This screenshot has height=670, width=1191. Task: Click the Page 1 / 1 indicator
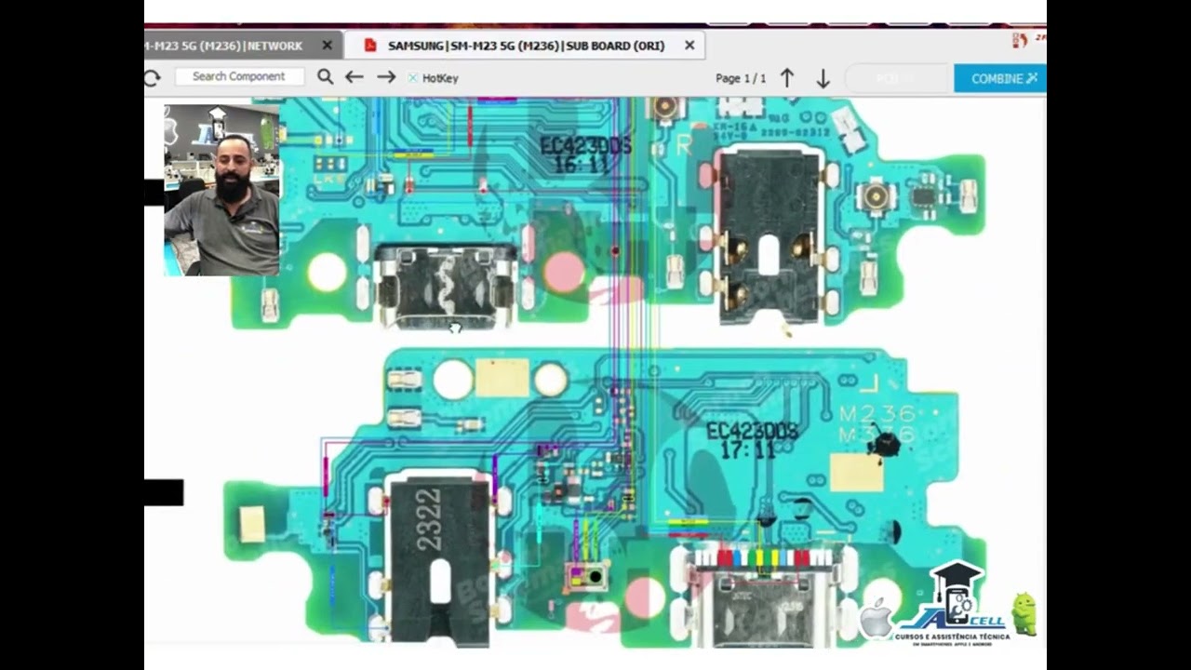point(741,78)
